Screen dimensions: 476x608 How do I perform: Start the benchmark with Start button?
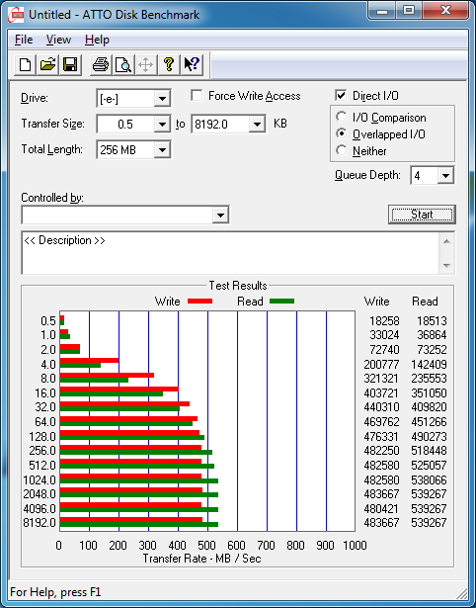click(x=422, y=215)
